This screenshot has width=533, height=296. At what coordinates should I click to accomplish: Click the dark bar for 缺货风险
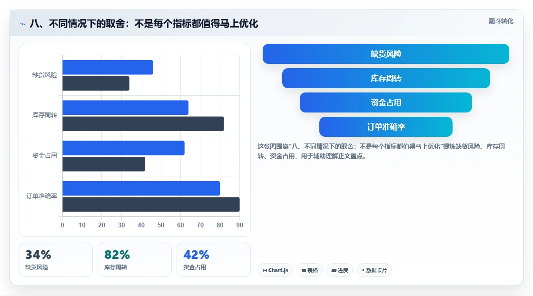click(x=96, y=83)
